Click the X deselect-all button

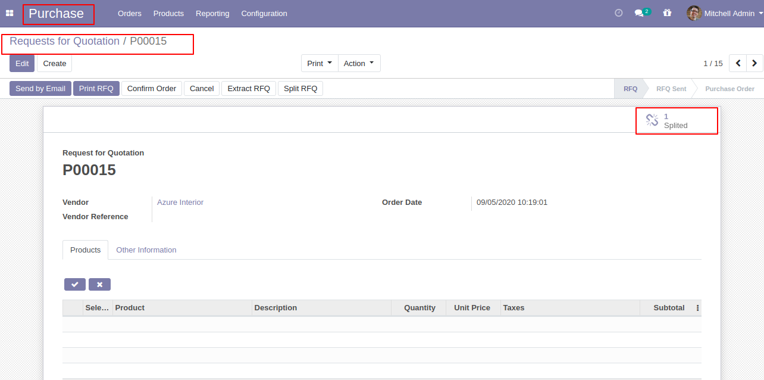99,285
